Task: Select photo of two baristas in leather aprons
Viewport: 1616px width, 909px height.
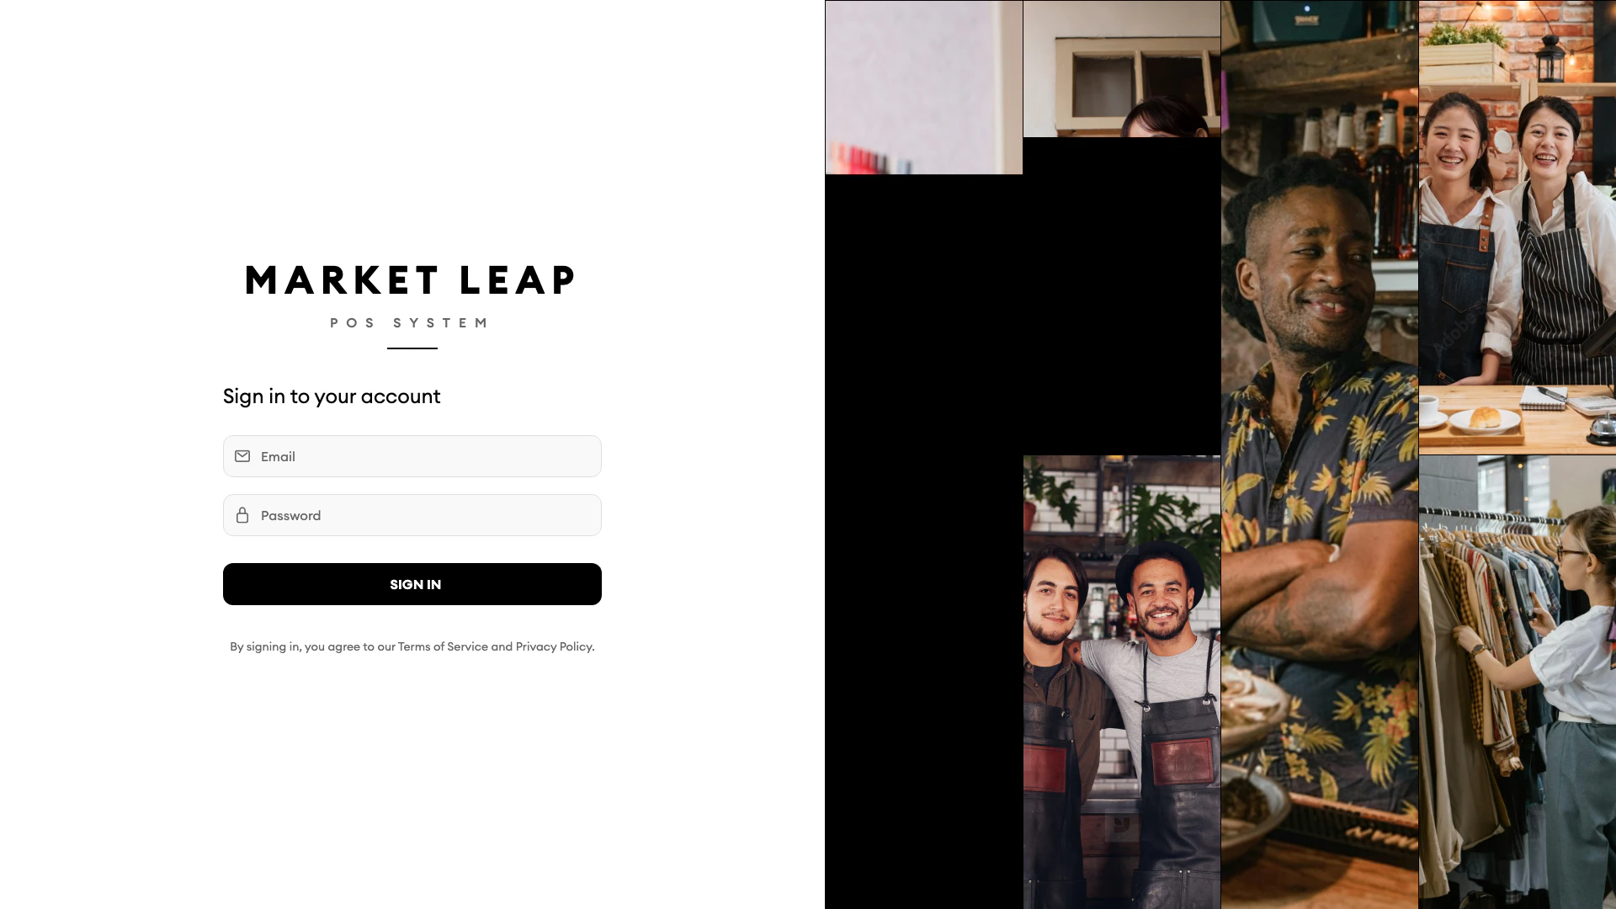Action: tap(1122, 682)
